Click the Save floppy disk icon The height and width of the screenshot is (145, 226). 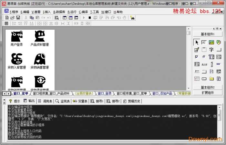click(18, 18)
